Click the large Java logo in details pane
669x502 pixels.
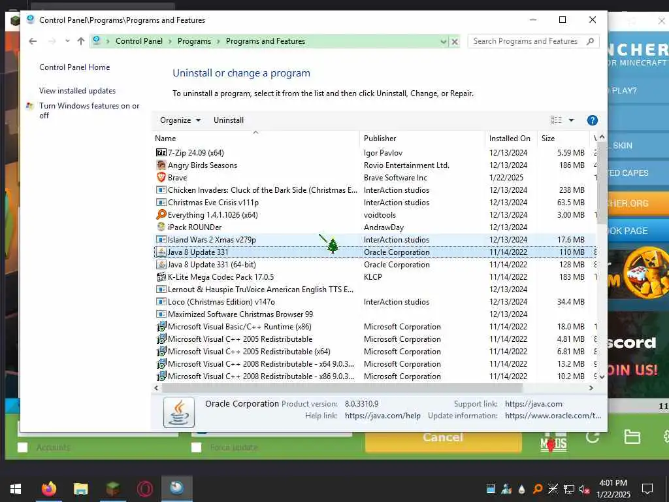(x=179, y=412)
